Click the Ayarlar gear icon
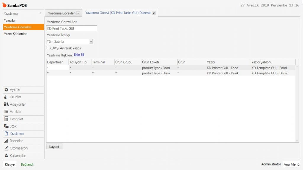The width and height of the screenshot is (303, 170). point(7,90)
